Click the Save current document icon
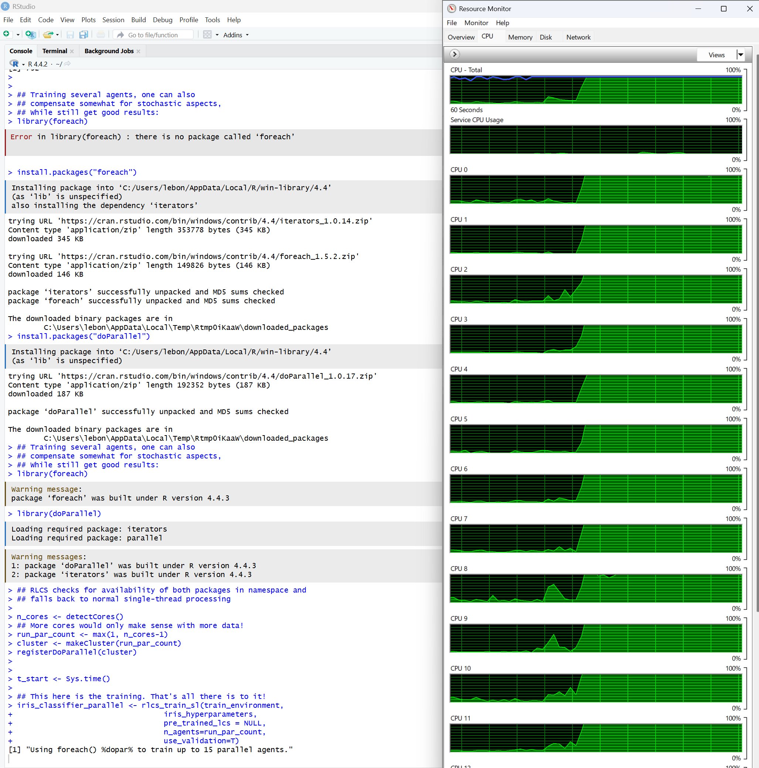The height and width of the screenshot is (768, 759). pyautogui.click(x=70, y=35)
